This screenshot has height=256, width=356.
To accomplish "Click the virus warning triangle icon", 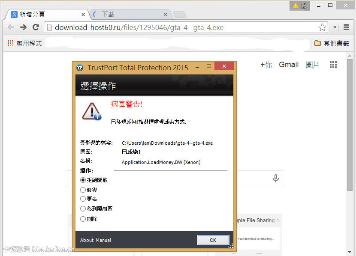I will pos(92,111).
